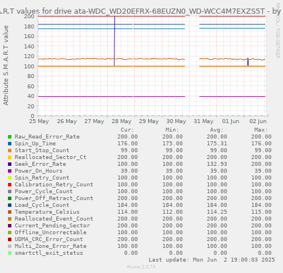Click the Attribute S.M.A.R.T value axis label
The image size is (283, 273).
6,65
